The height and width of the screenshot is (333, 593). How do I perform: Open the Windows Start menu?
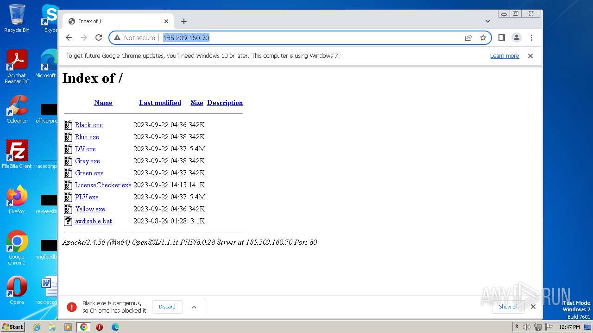[13, 327]
